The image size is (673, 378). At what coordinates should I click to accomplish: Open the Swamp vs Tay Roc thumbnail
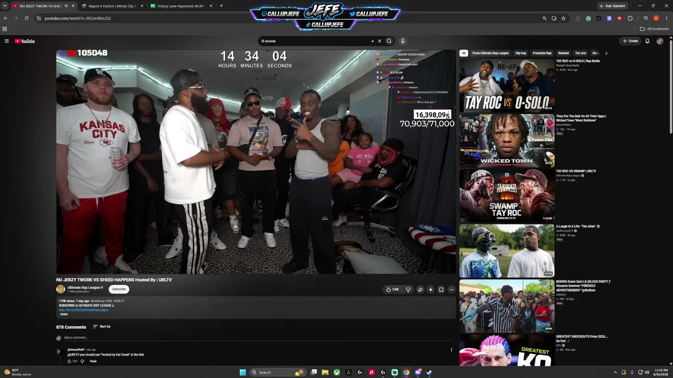[x=507, y=195]
